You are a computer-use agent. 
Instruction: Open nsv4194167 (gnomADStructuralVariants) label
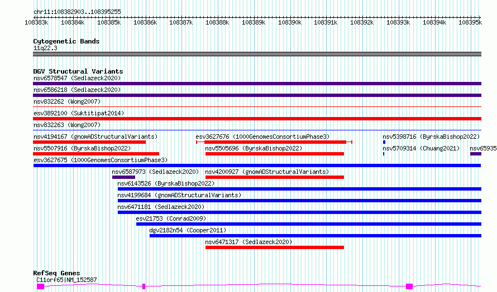click(x=95, y=137)
